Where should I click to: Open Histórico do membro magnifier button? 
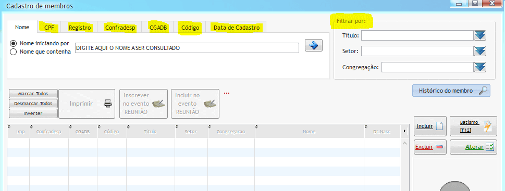tap(451, 91)
